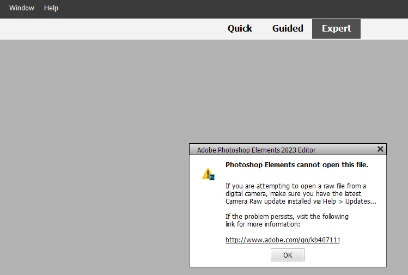Click 'Photoshop Elements cannot open this file.' heading
408x275 pixels.
297,164
